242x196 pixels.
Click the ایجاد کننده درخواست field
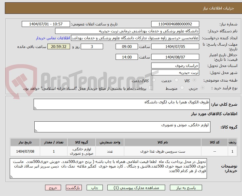135,38
